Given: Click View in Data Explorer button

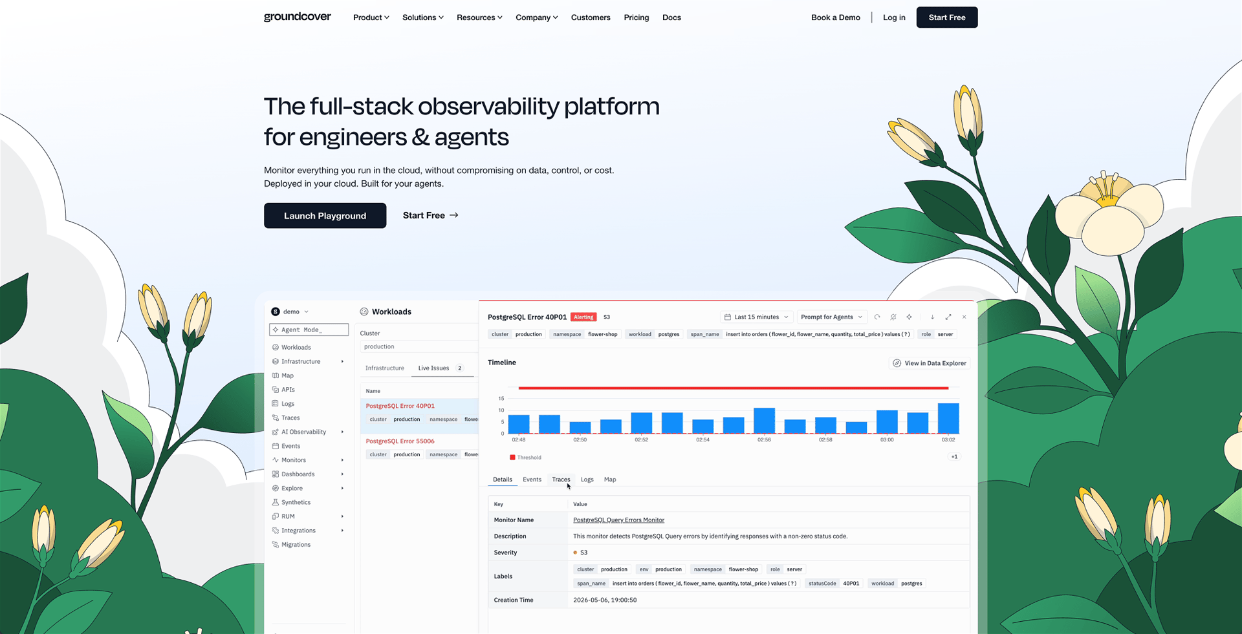Looking at the screenshot, I should (x=930, y=363).
